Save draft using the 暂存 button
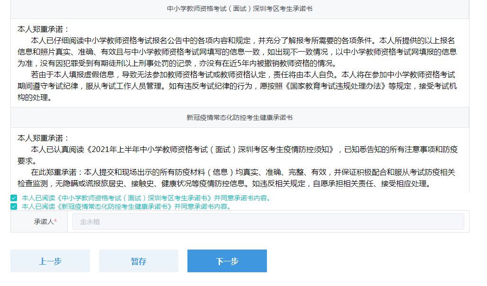The height and width of the screenshot is (286, 487). 139,261
